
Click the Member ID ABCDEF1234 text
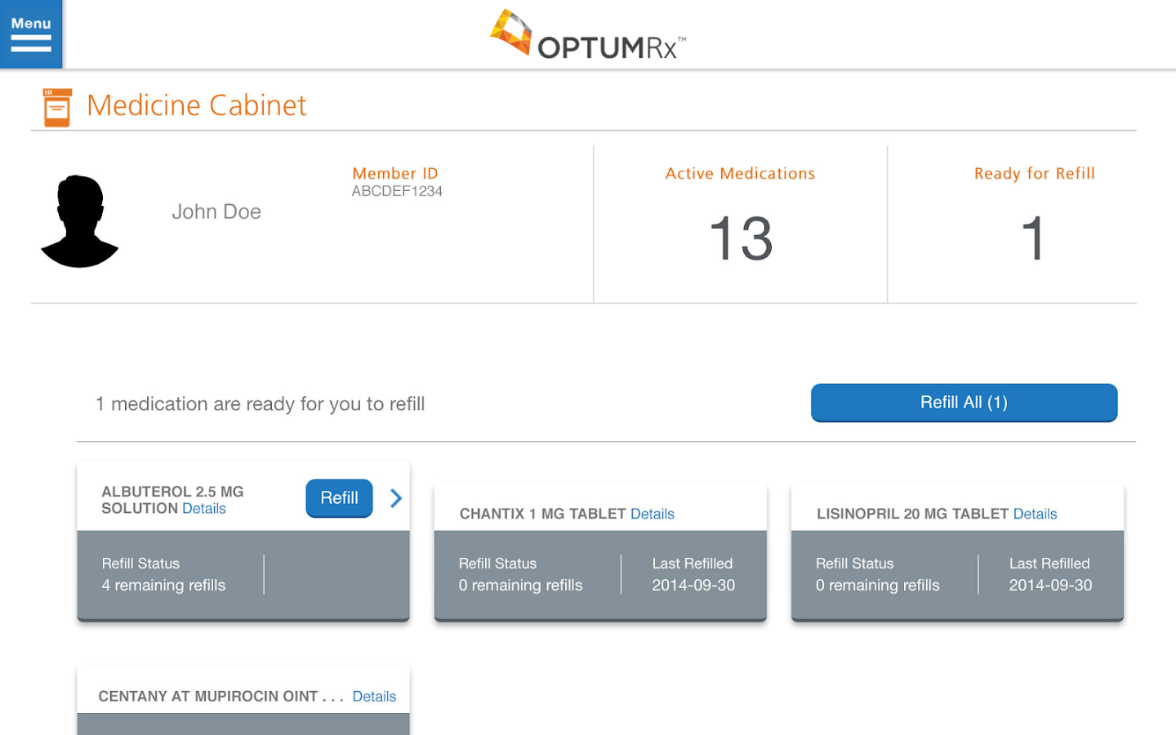[x=397, y=191]
